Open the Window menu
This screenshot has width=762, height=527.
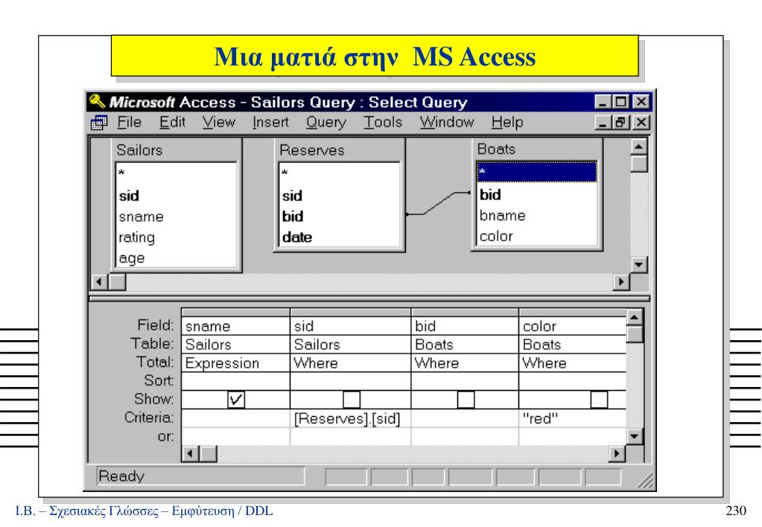pyautogui.click(x=447, y=122)
